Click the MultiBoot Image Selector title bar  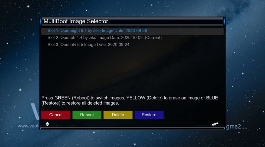click(x=132, y=21)
